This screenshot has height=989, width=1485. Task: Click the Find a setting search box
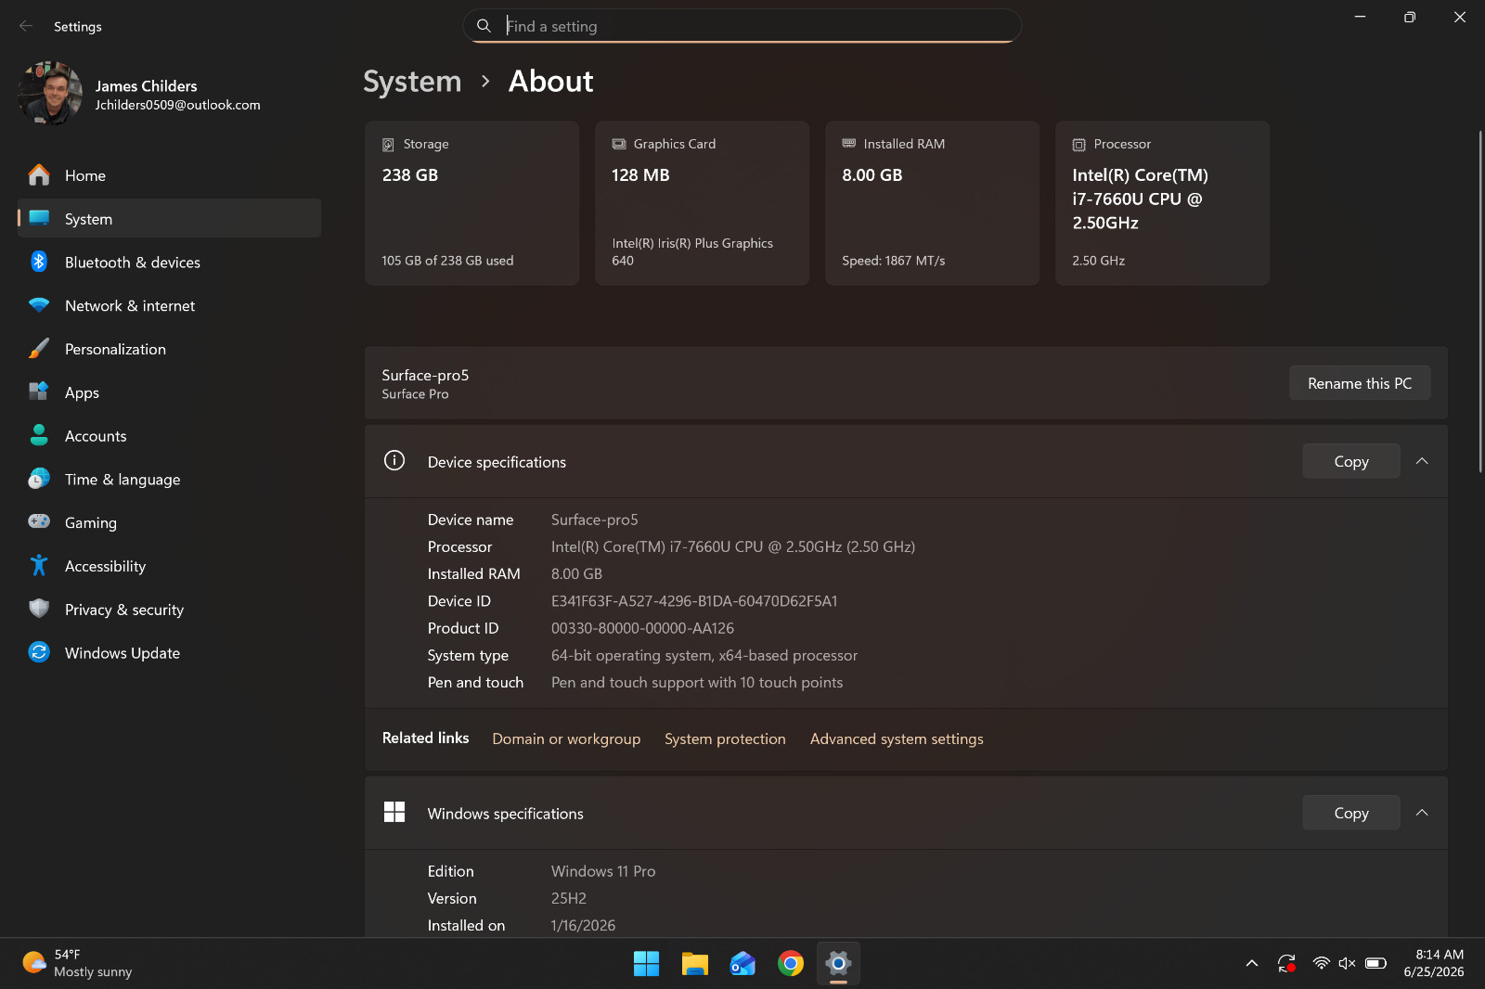point(742,26)
